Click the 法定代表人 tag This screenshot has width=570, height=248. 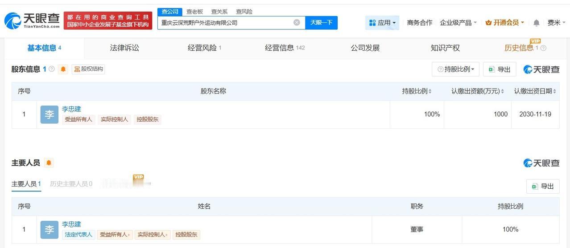78,235
